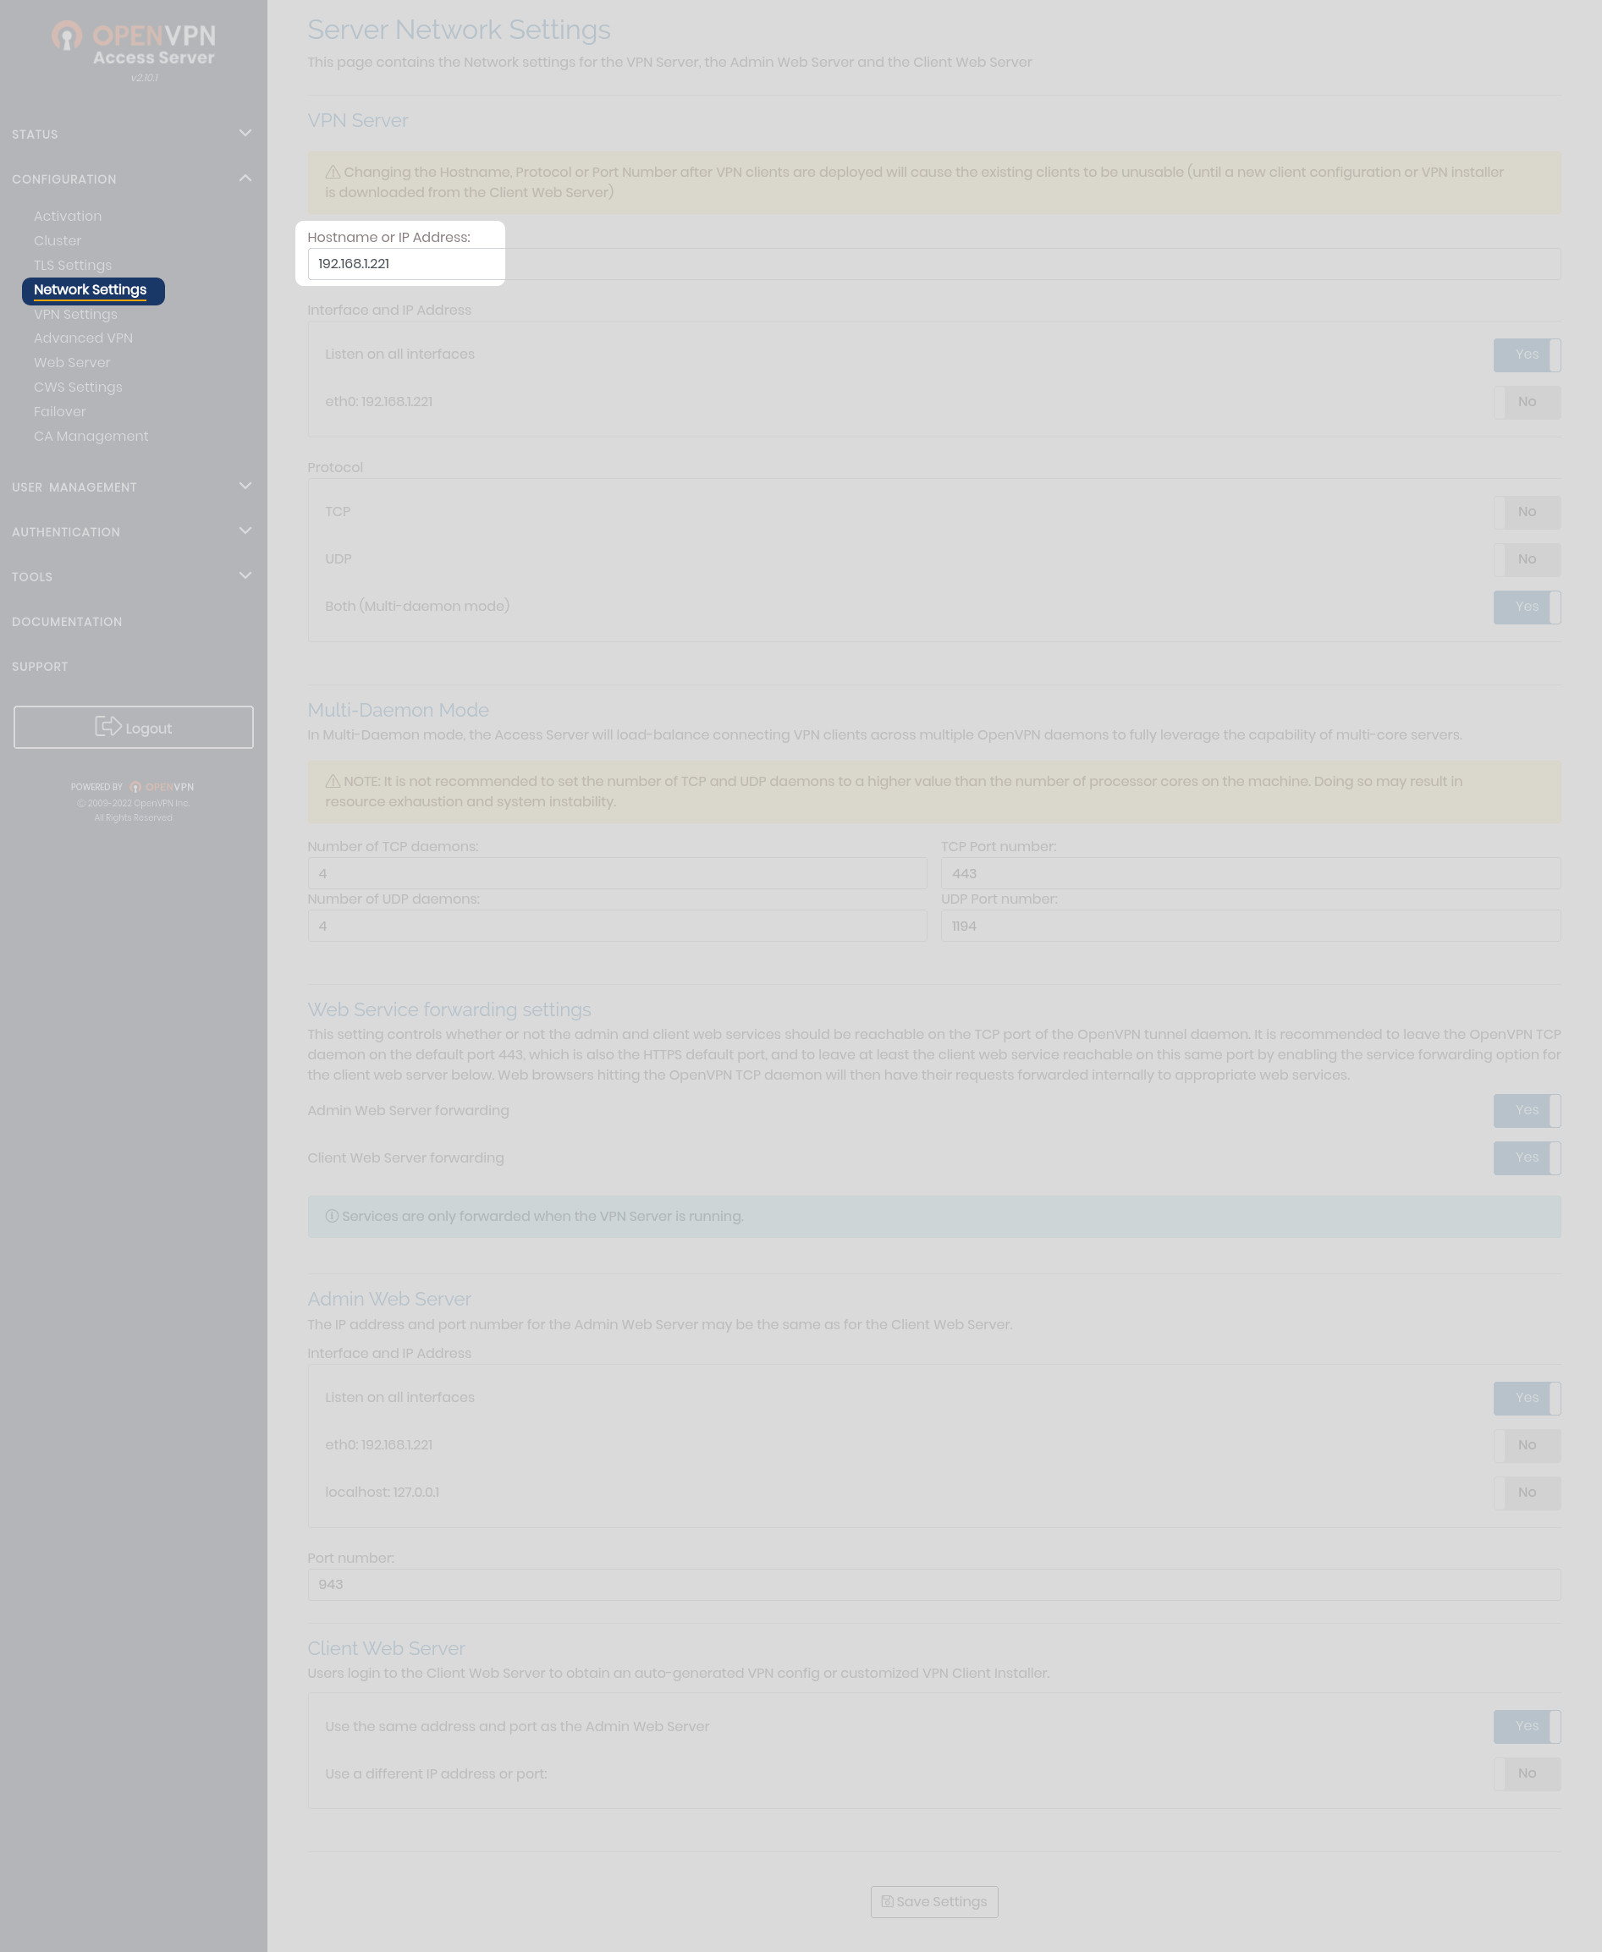This screenshot has height=1952, width=1602.
Task: Toggle VPN Server Listen on all interfaces
Action: tap(1527, 355)
